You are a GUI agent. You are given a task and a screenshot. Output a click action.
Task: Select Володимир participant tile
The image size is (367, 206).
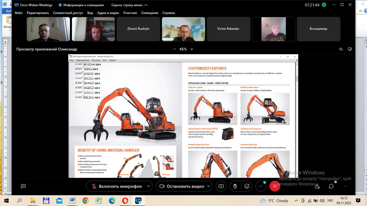pos(318,29)
